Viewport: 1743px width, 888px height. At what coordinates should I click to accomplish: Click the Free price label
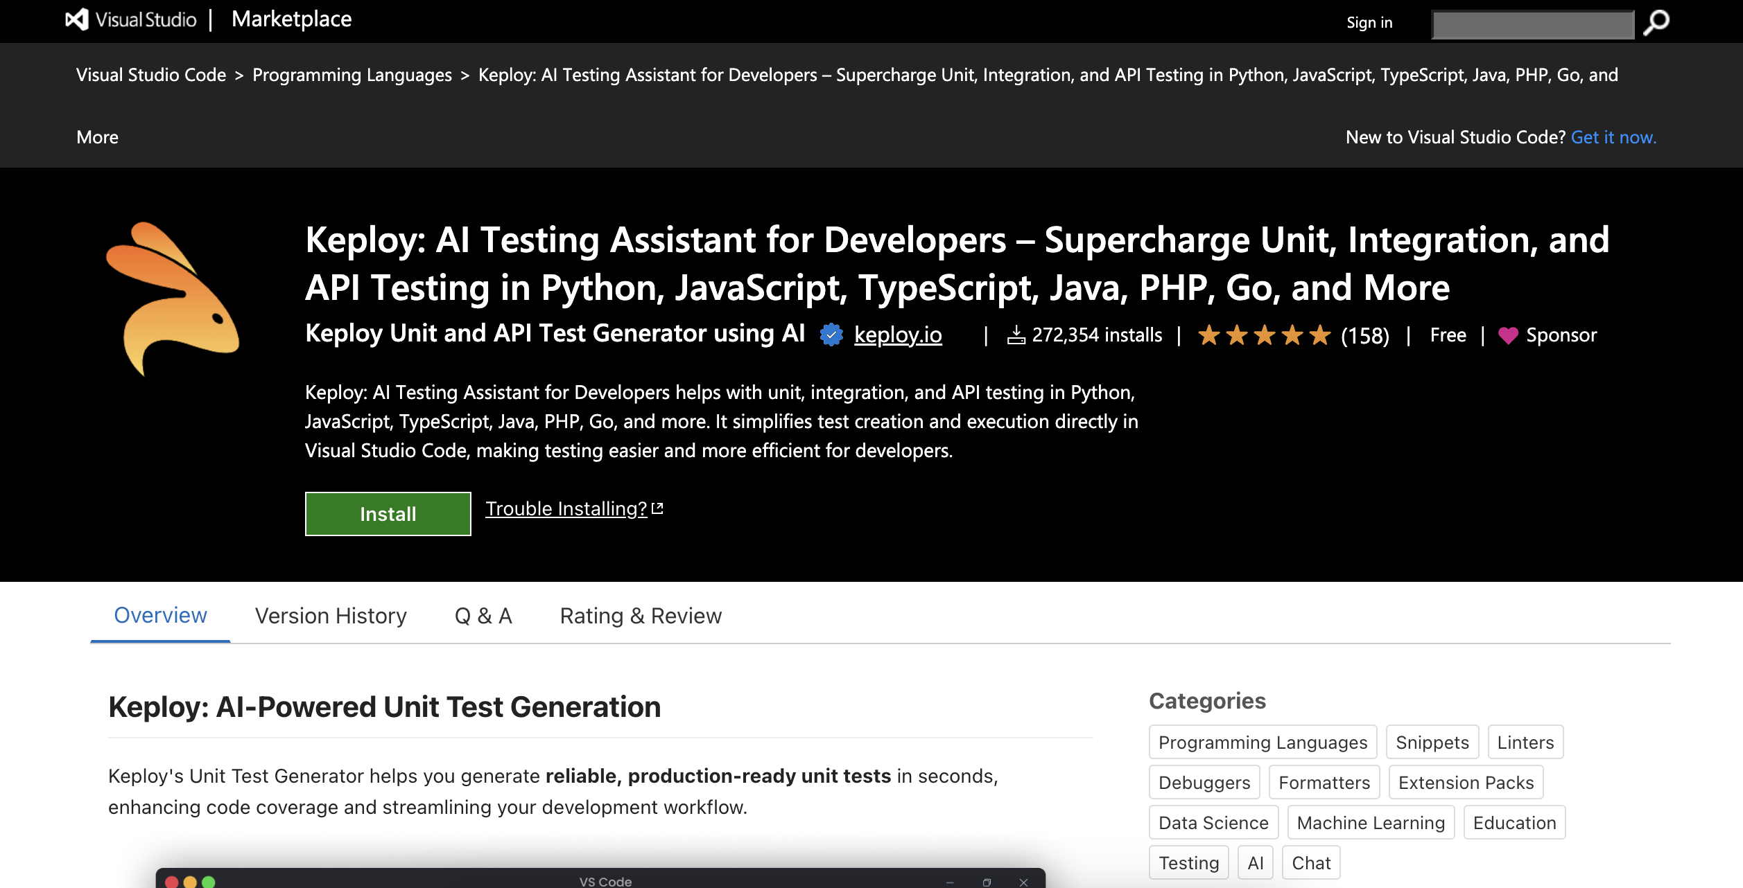[x=1448, y=335]
